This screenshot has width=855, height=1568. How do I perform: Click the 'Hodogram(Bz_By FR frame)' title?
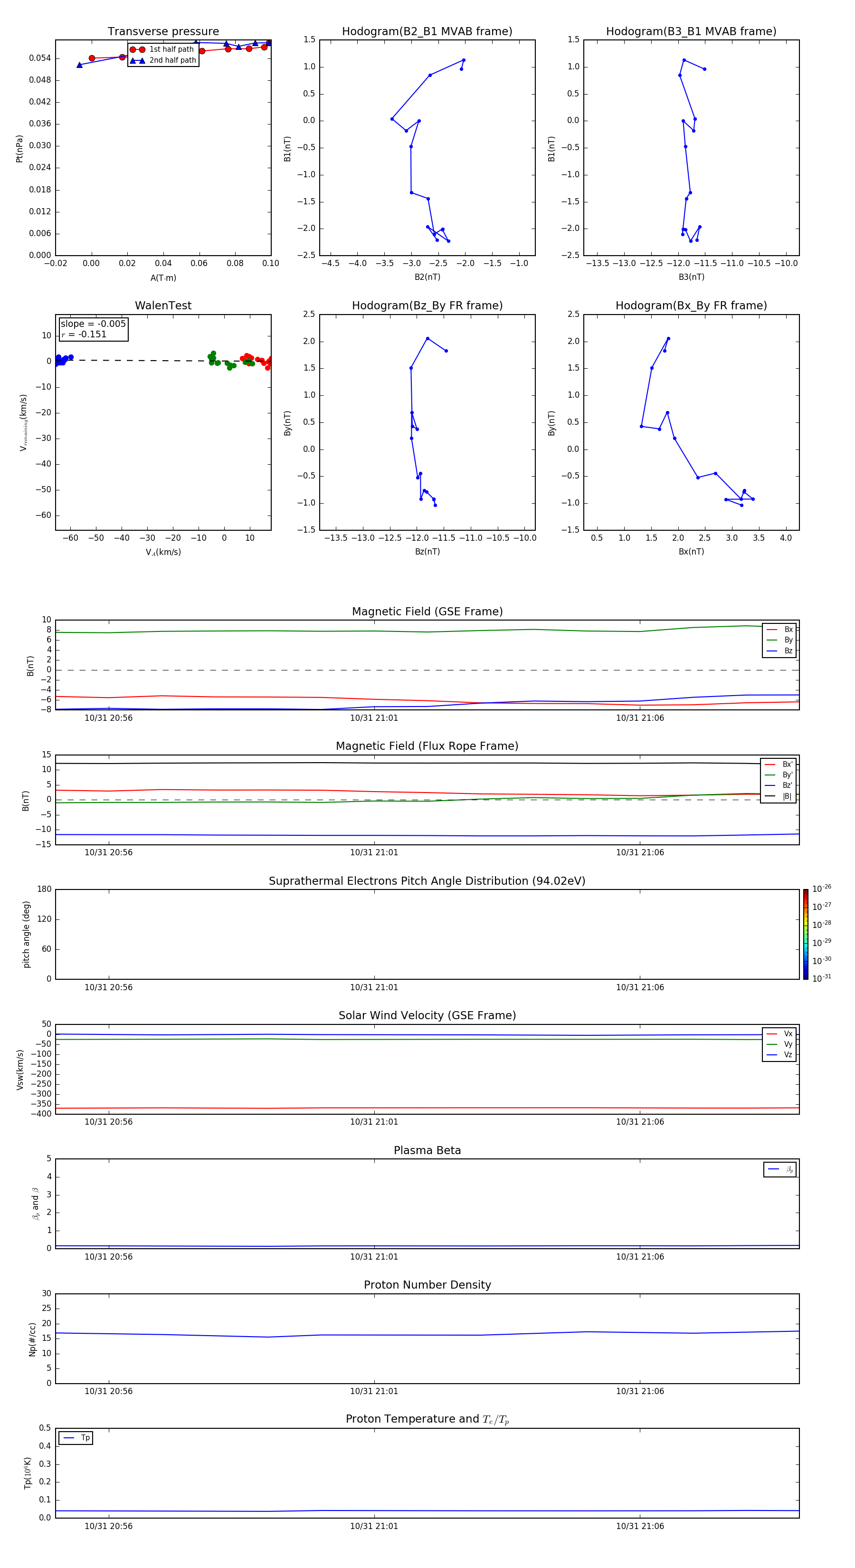(x=427, y=306)
